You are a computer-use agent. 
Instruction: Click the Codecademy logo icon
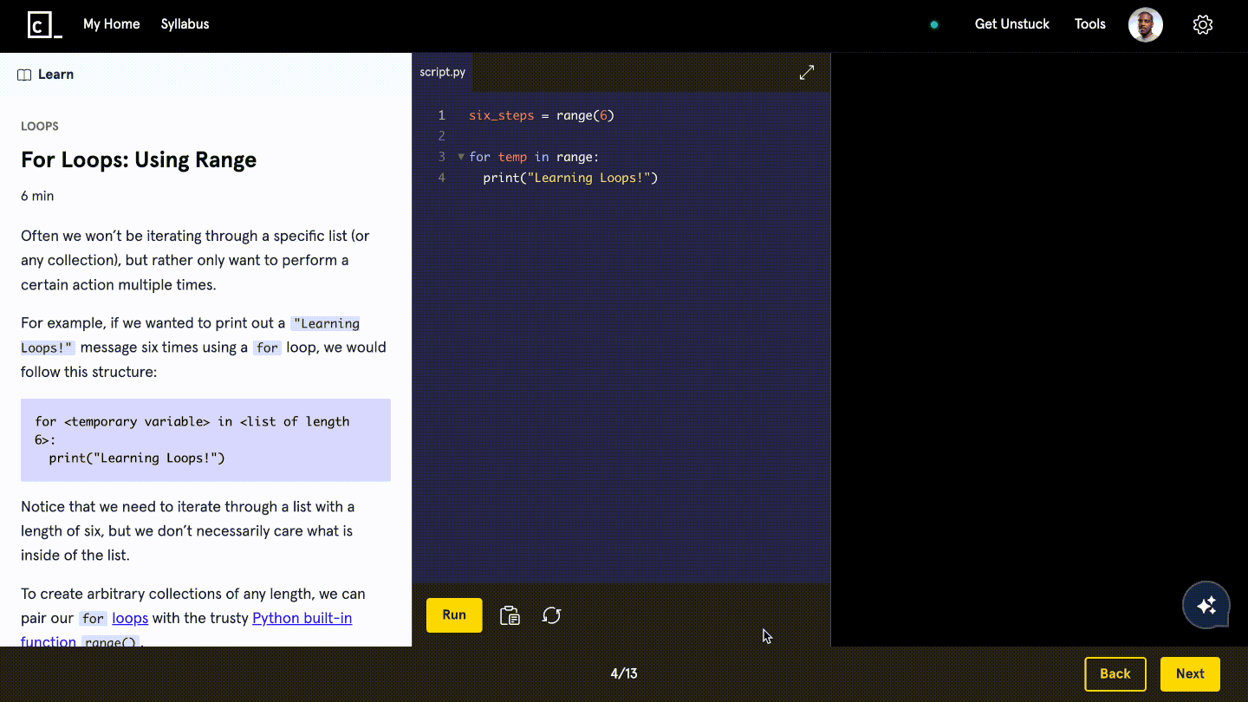(x=44, y=24)
